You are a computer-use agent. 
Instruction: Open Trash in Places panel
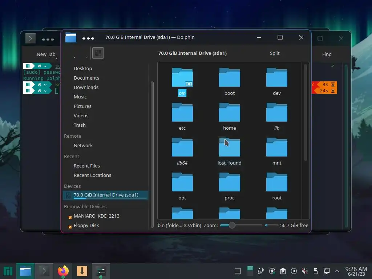click(80, 125)
